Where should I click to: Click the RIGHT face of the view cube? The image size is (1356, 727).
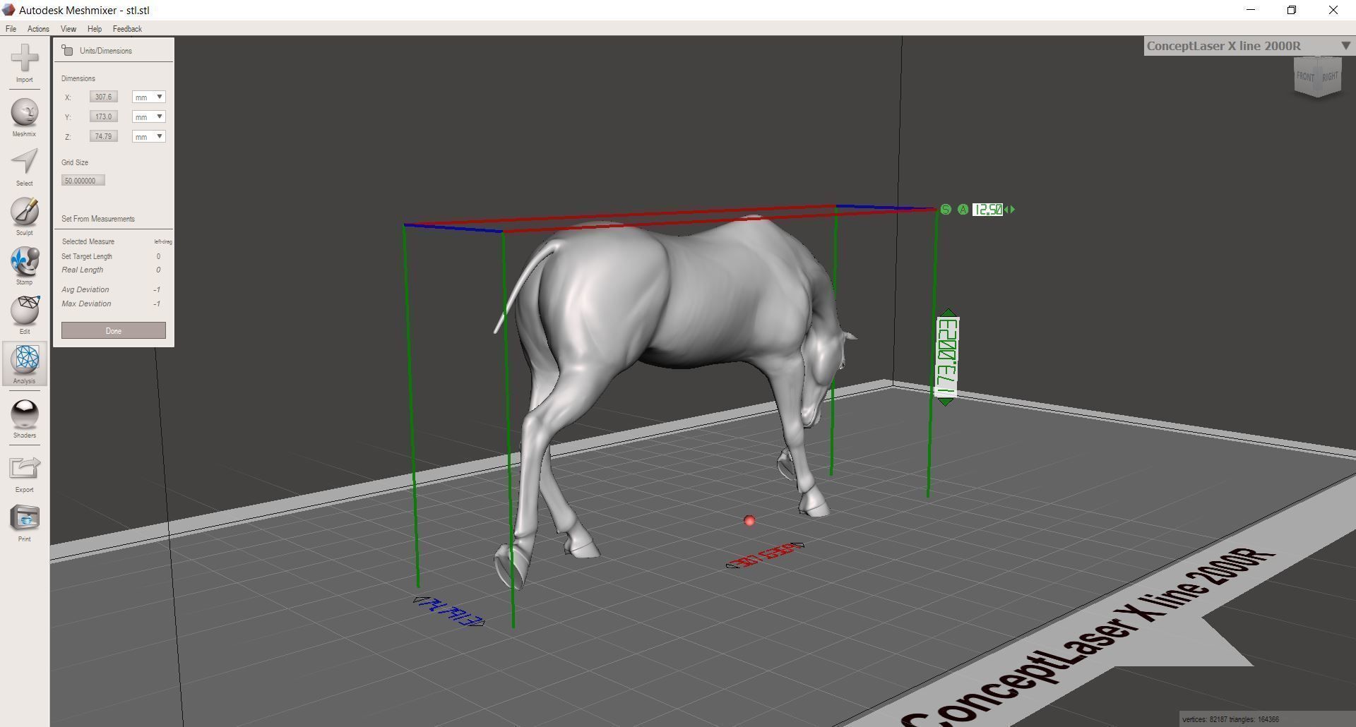tap(1330, 76)
